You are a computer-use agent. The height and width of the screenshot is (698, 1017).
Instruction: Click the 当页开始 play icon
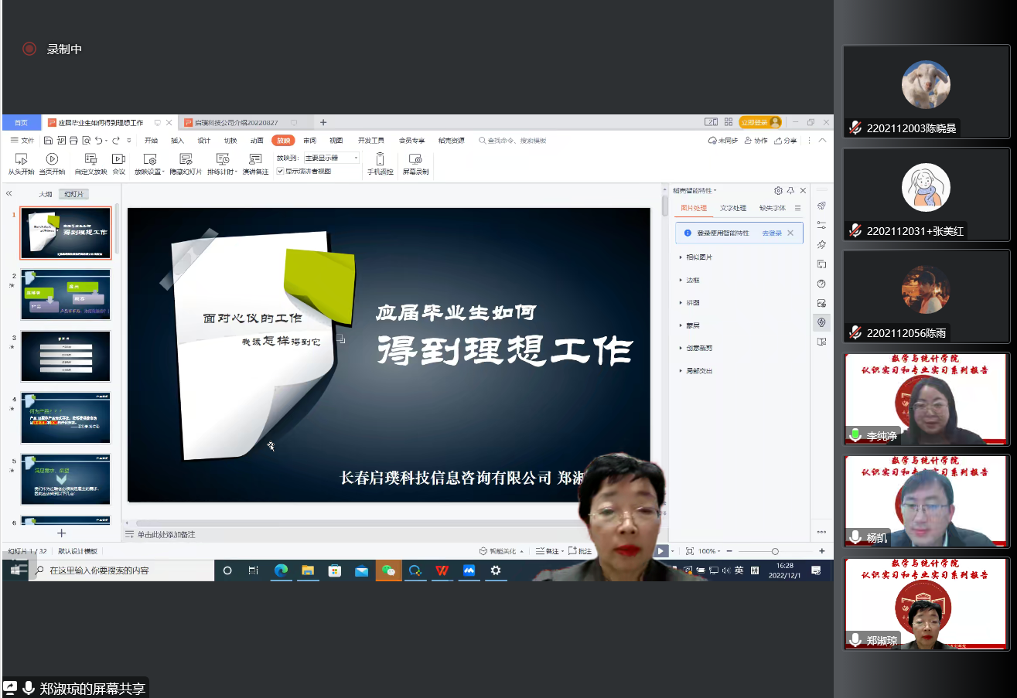tap(52, 159)
